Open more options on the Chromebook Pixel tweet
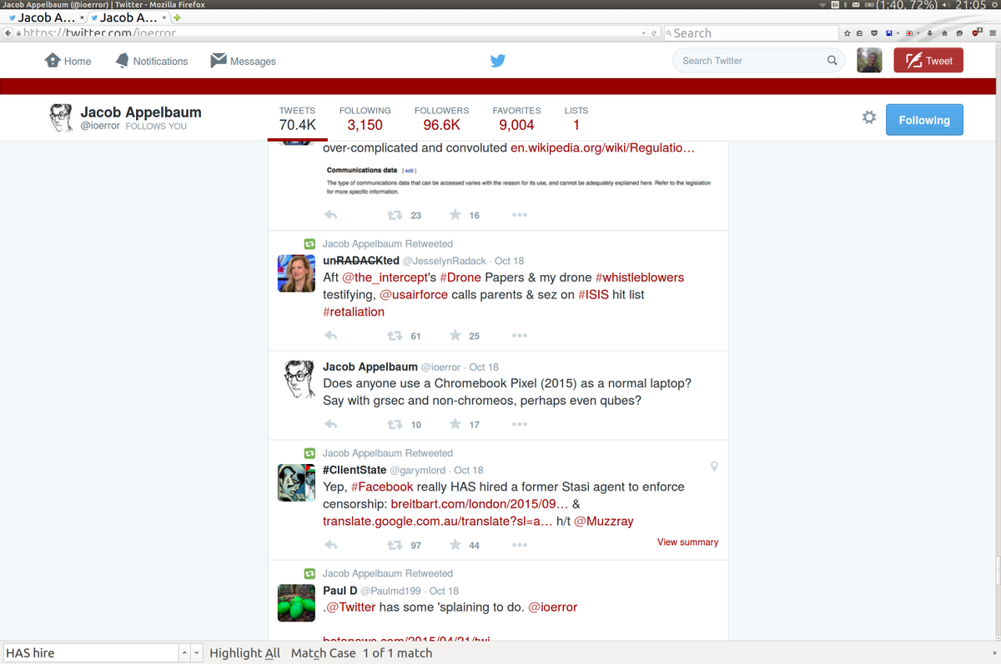Image resolution: width=1001 pixels, height=664 pixels. (x=519, y=425)
